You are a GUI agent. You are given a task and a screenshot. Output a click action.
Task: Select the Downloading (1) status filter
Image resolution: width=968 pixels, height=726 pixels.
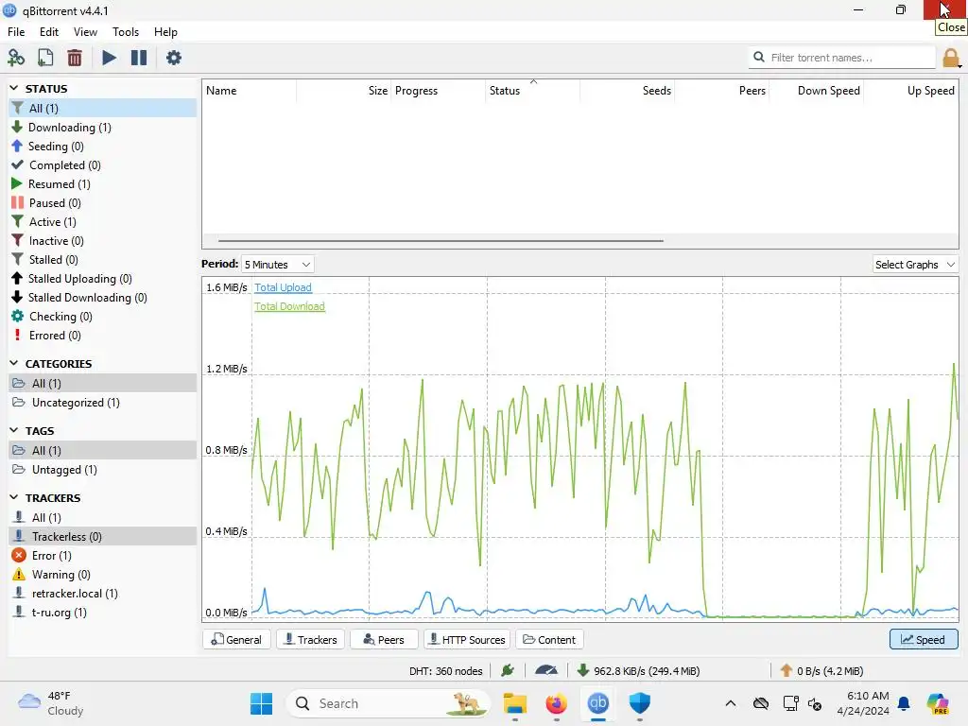[102, 128]
